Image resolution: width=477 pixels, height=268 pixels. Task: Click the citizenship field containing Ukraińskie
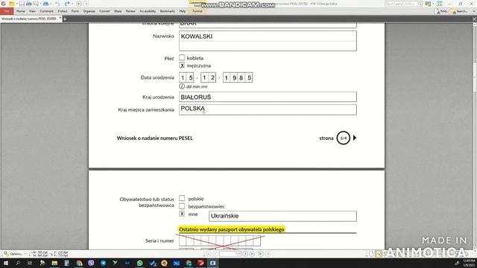point(282,216)
